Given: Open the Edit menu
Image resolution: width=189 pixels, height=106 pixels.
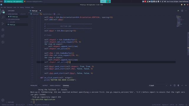Looking at the screenshot, I should click(x=5, y=7).
